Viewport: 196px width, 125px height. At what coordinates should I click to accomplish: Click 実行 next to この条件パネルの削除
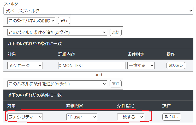click(64, 20)
